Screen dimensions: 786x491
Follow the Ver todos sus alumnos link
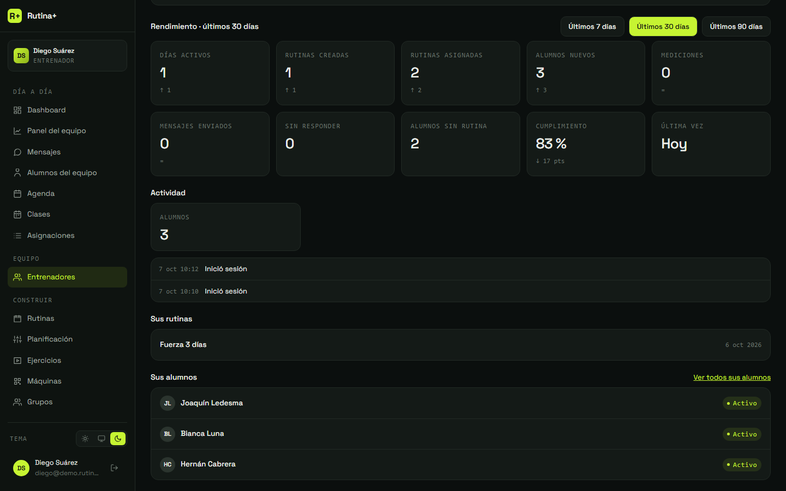[732, 378]
